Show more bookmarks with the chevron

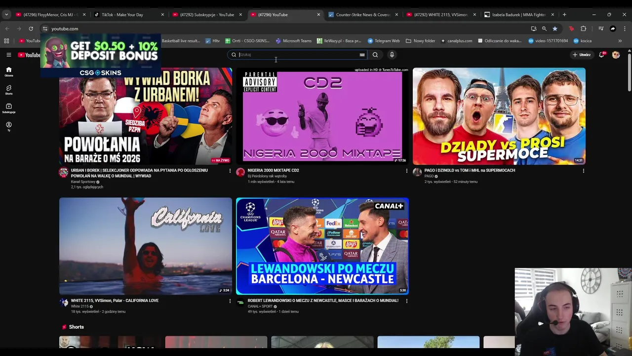[620, 41]
